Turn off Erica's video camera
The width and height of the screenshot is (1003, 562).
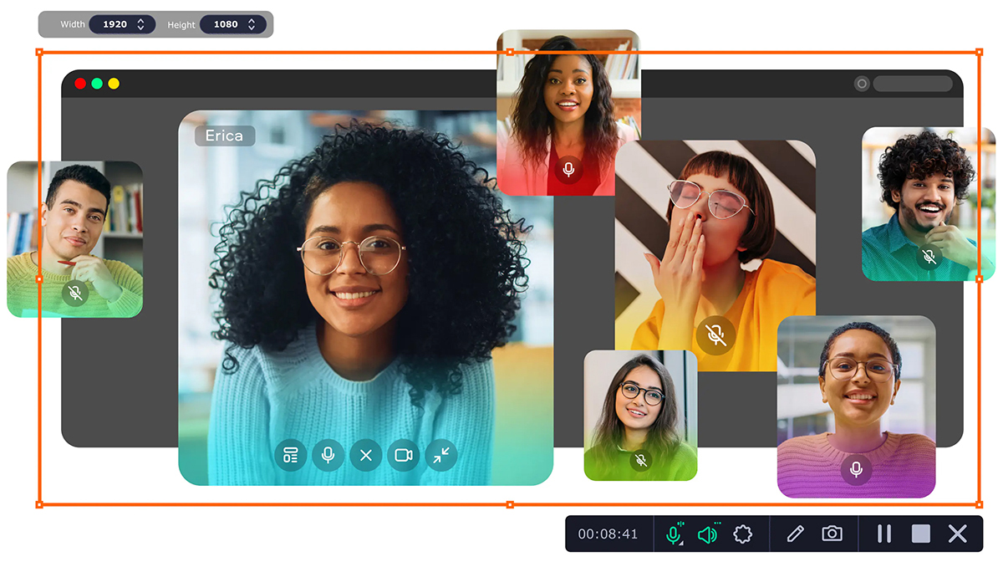coord(403,456)
